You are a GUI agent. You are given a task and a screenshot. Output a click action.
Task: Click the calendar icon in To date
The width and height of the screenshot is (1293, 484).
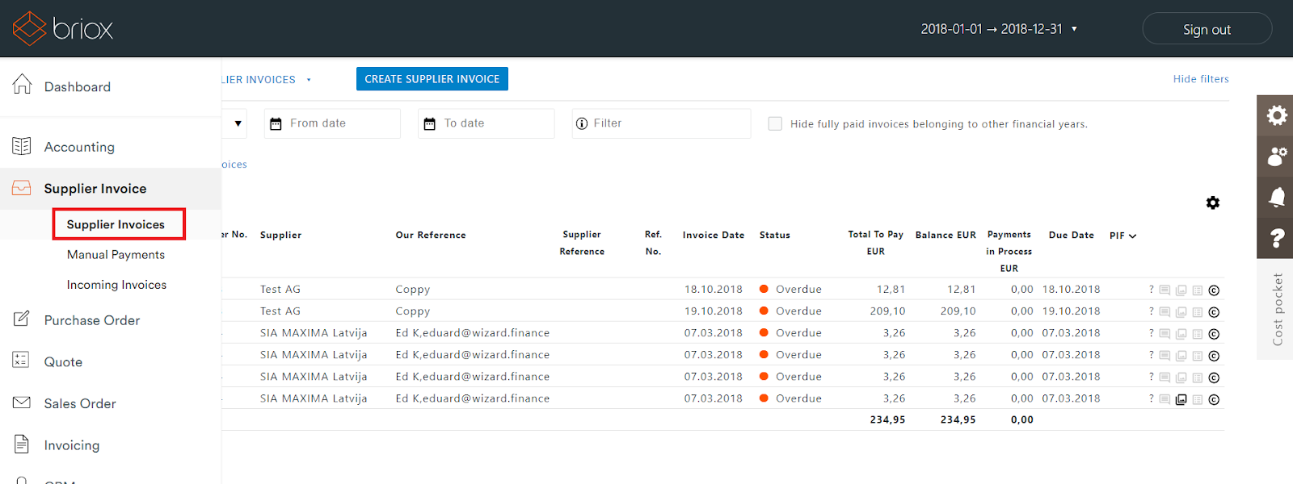tap(429, 123)
